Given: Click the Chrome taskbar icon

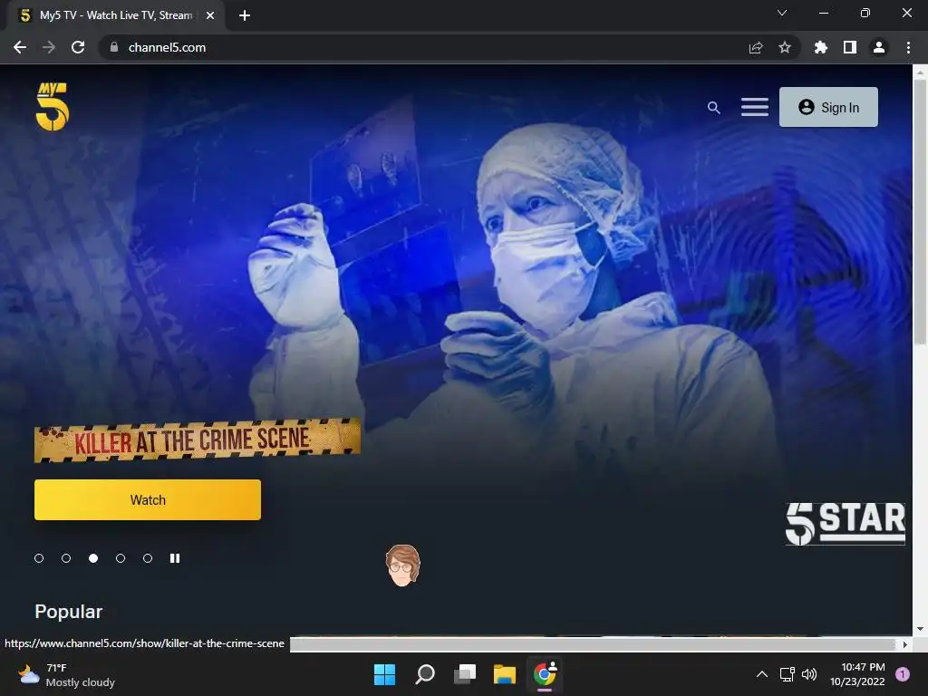Looking at the screenshot, I should pos(545,674).
